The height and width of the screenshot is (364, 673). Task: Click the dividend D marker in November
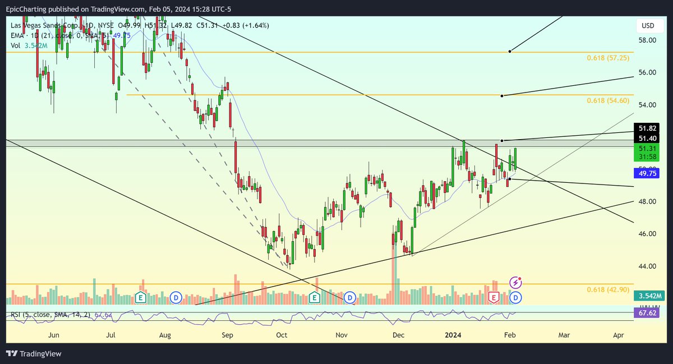[351, 297]
